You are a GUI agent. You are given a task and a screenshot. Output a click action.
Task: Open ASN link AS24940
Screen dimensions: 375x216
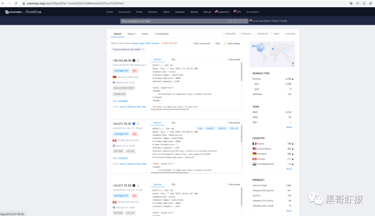pos(123,101)
